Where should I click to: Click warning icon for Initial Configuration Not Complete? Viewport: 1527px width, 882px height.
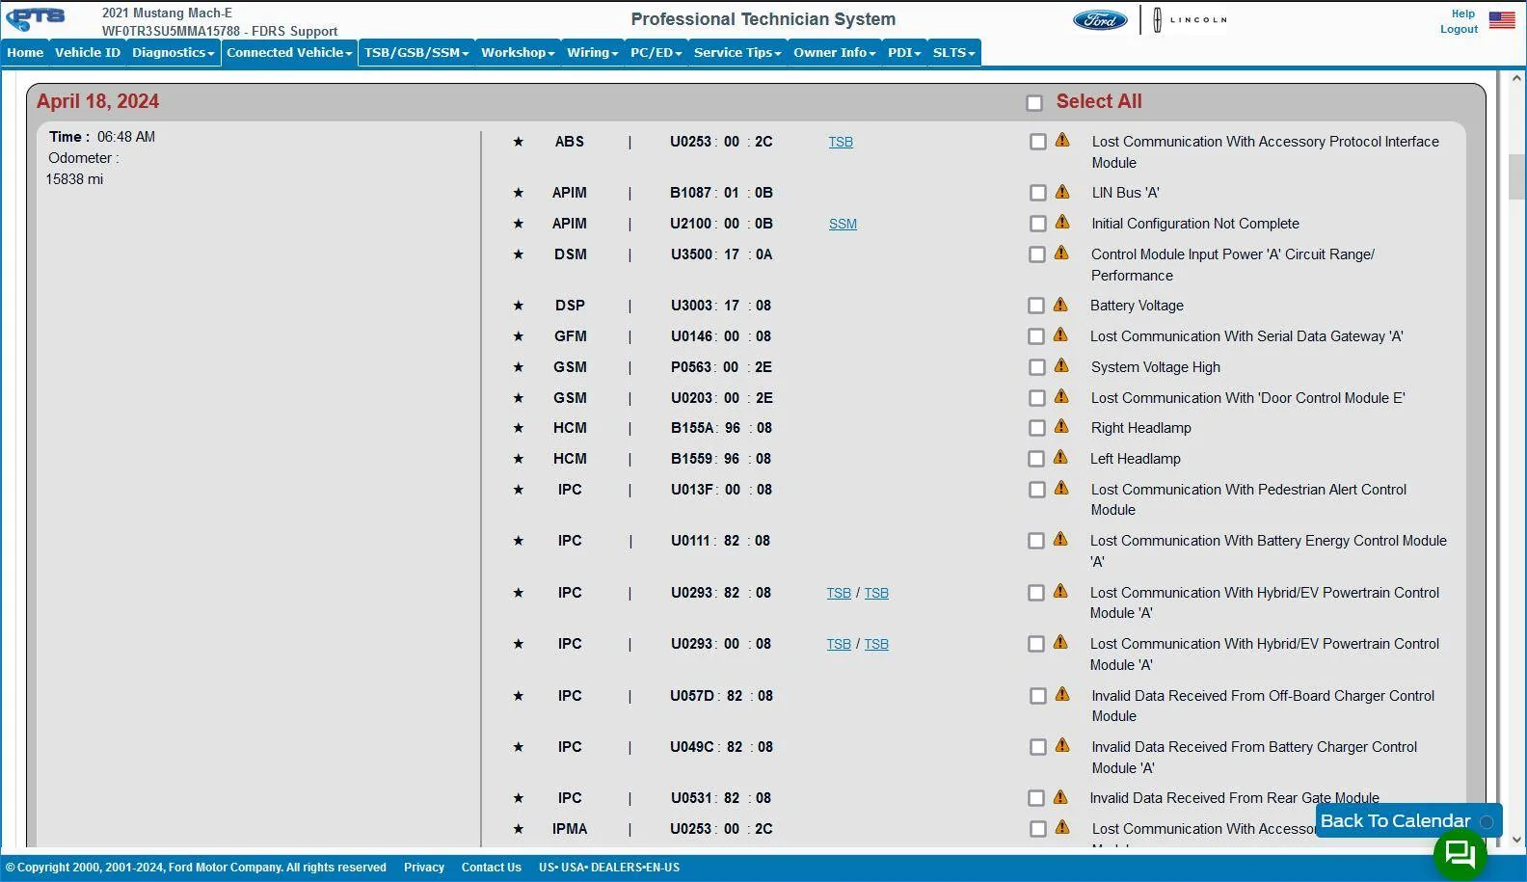[x=1062, y=223]
